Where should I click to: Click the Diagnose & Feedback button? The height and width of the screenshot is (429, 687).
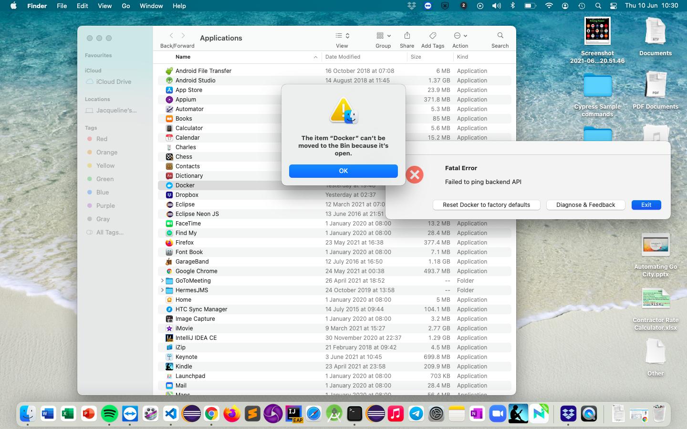click(586, 205)
